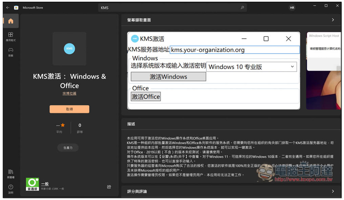Open the HR user profile avatar
The width and height of the screenshot is (344, 200).
pyautogui.click(x=292, y=8)
